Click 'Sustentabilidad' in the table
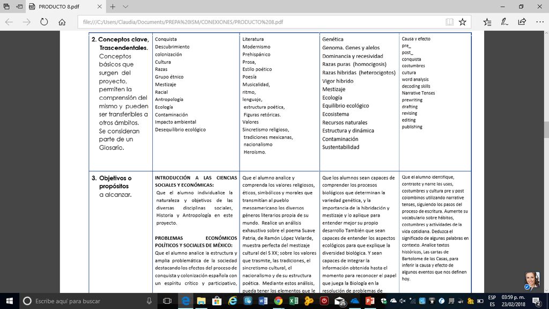Screen dimensions: 549x309 340,147
